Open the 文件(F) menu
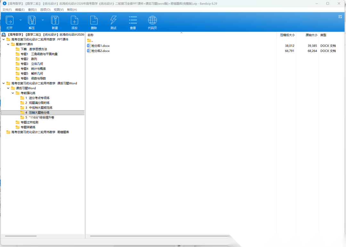346x247 pixels. tap(7, 10)
